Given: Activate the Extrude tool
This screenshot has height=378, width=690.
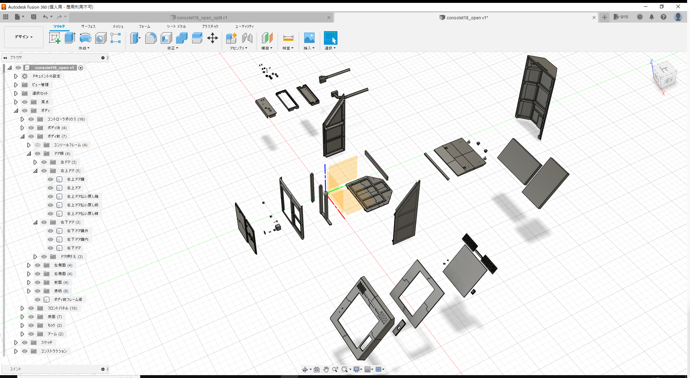Looking at the screenshot, I should 69,38.
